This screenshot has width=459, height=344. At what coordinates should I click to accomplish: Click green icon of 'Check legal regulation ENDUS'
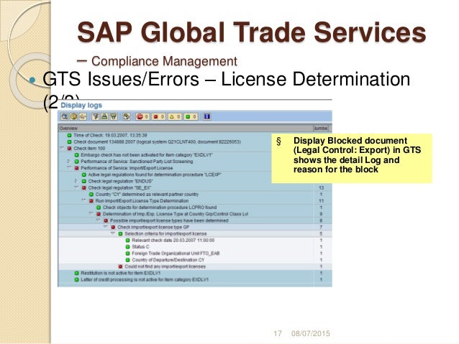[x=84, y=181]
